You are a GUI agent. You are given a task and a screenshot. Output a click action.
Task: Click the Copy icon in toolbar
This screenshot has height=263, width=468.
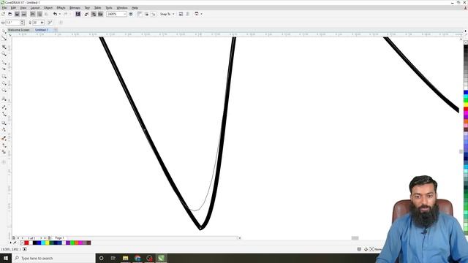(x=39, y=14)
